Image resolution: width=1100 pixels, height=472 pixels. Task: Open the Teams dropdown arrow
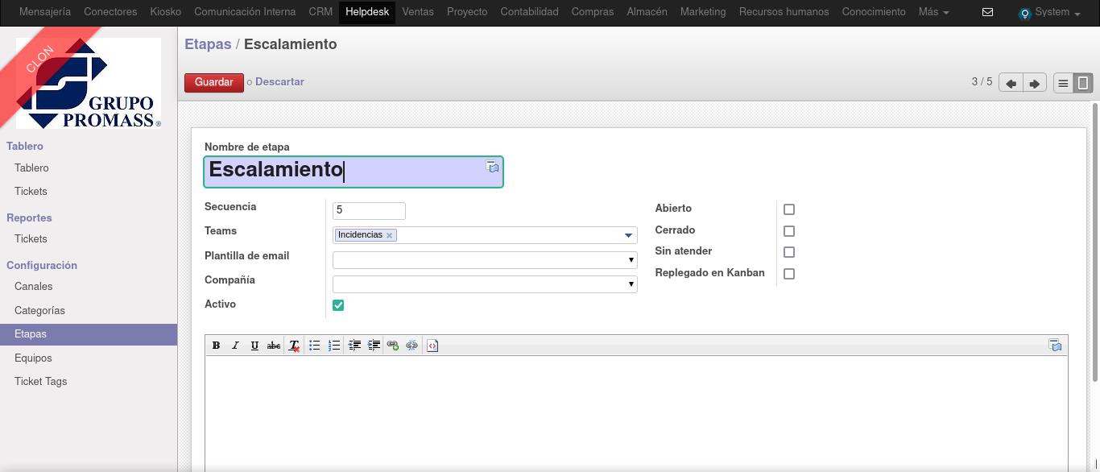(628, 235)
